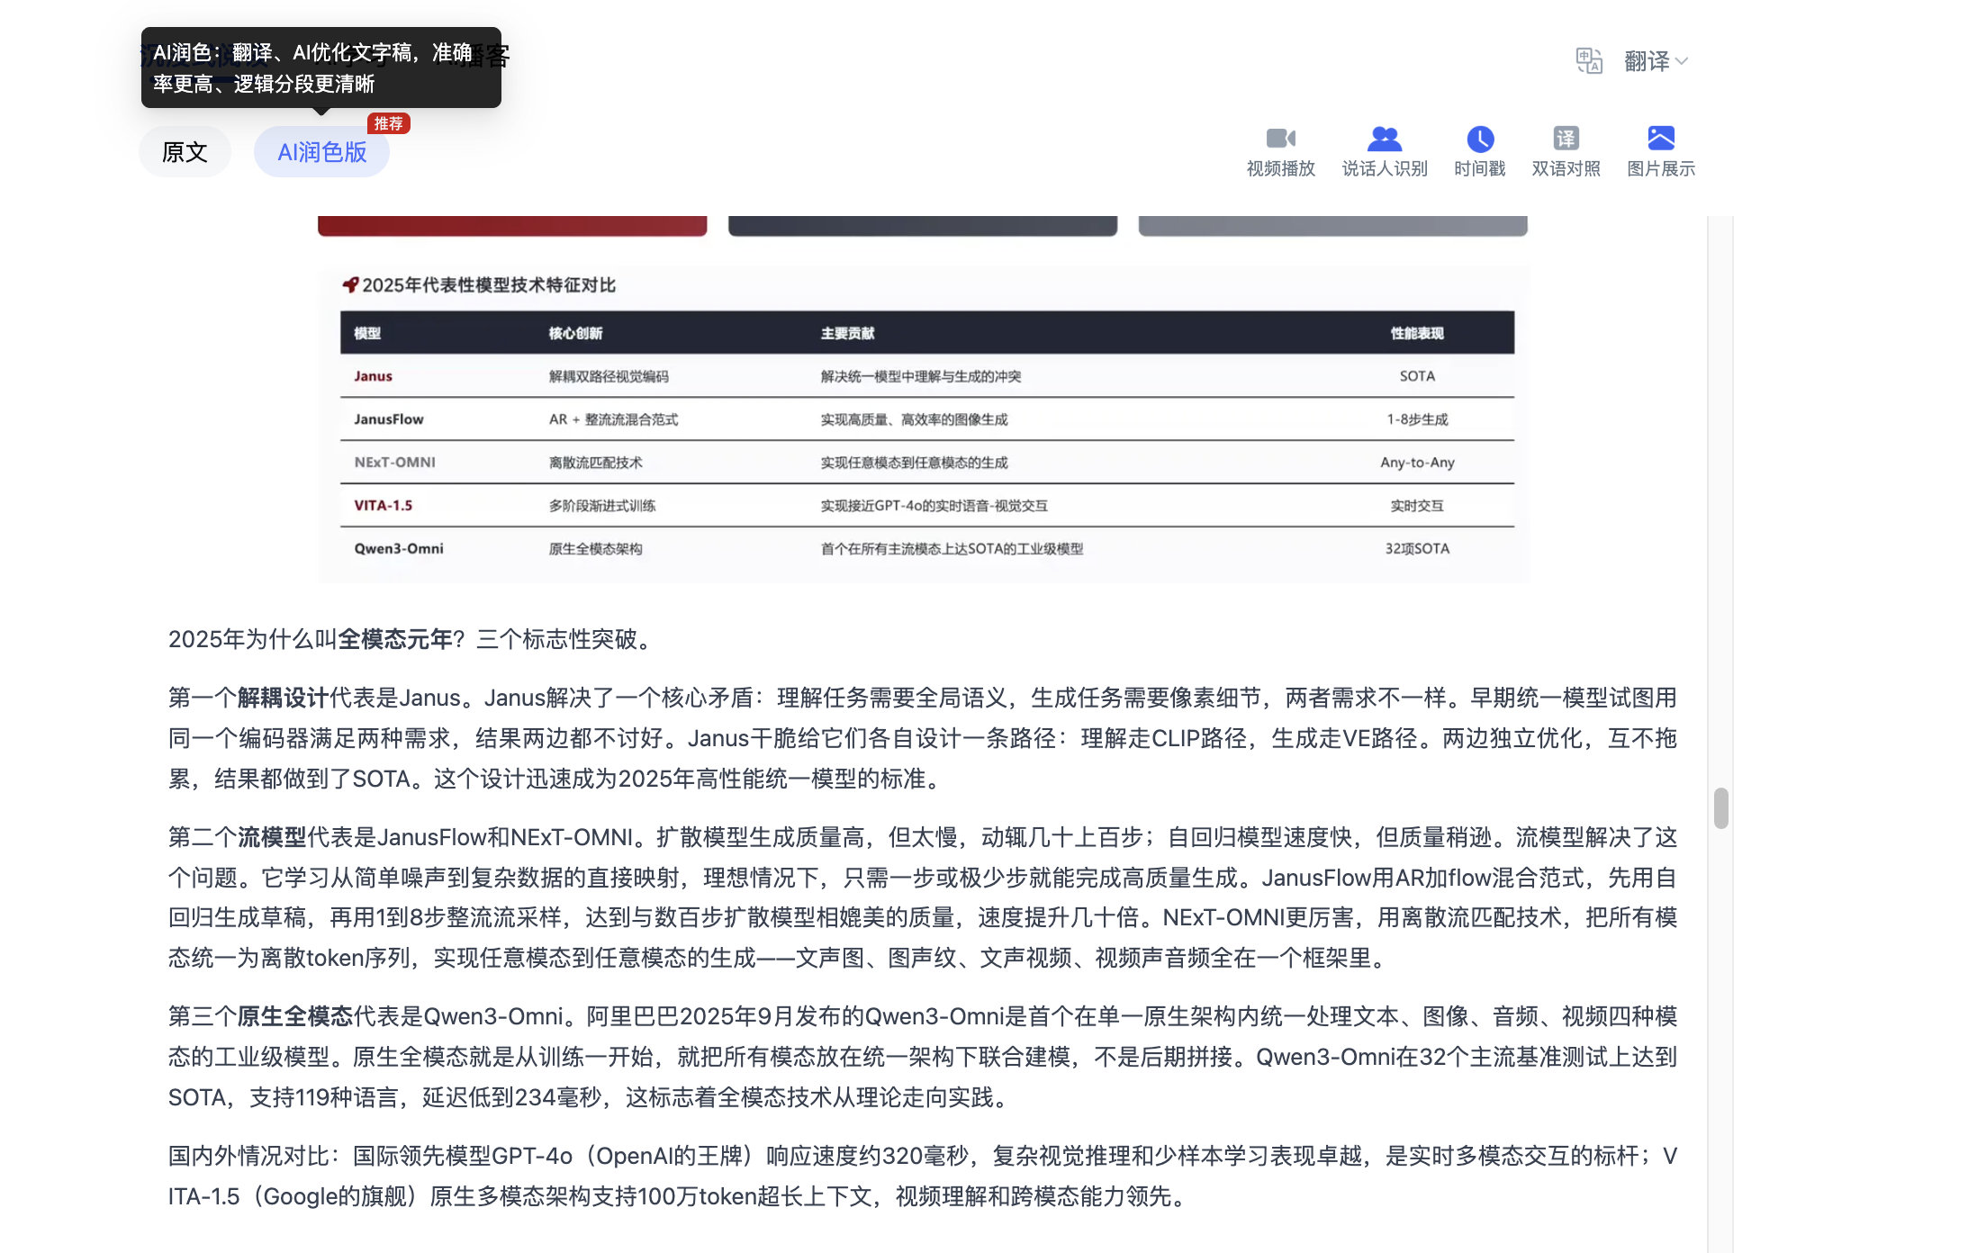
Task: Open the 翻译 dropdown
Action: [1656, 61]
